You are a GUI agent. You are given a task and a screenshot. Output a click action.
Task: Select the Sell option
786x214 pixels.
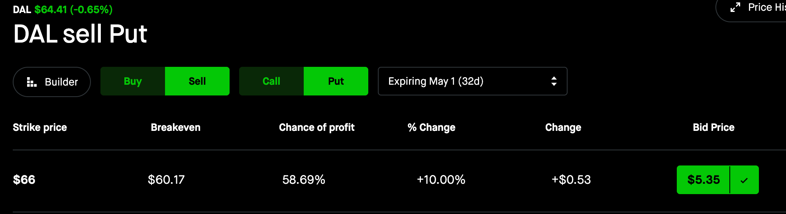197,81
